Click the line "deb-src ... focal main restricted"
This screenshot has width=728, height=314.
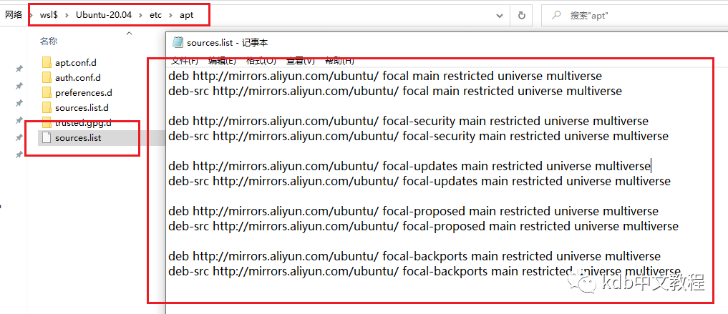click(x=395, y=92)
